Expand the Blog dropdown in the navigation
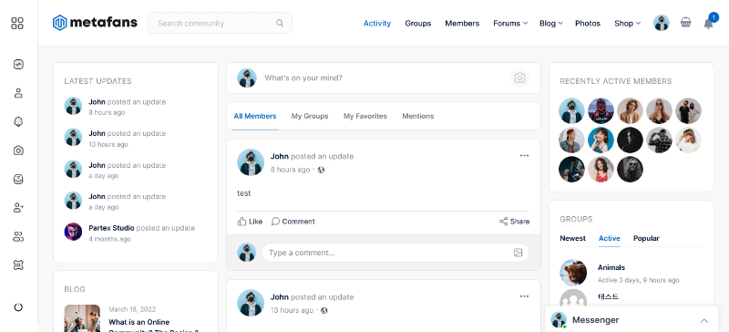Viewport: 729px width, 332px height. pyautogui.click(x=551, y=24)
